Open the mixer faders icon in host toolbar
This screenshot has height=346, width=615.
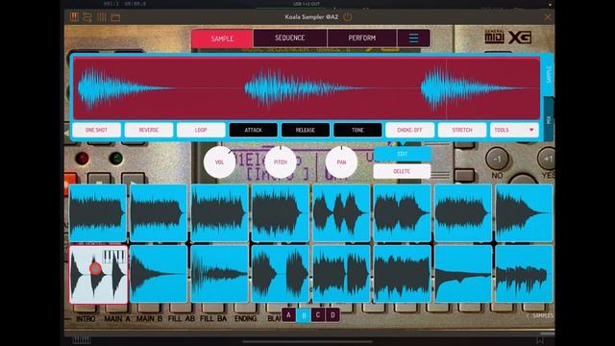tap(101, 17)
